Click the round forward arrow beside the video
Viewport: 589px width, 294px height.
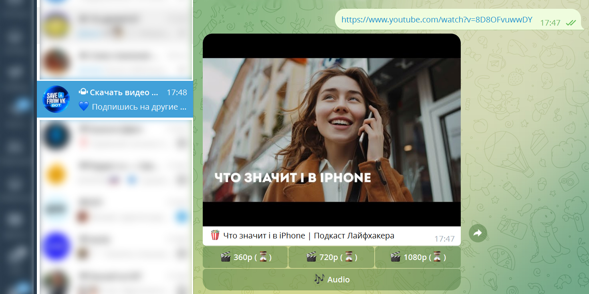tap(478, 233)
